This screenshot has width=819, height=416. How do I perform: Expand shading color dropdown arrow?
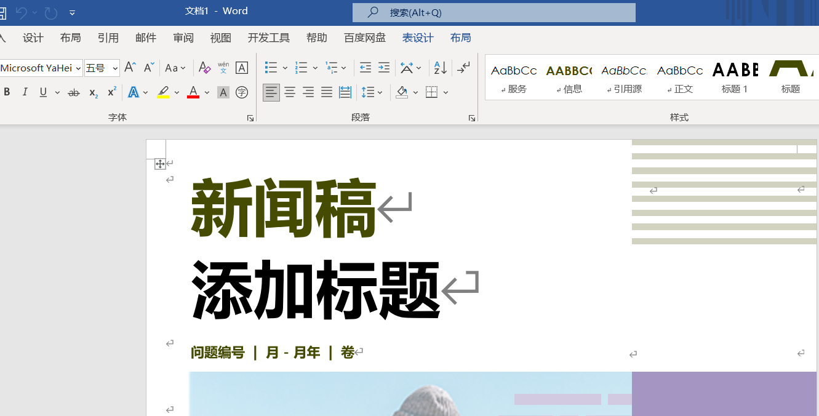(x=415, y=93)
